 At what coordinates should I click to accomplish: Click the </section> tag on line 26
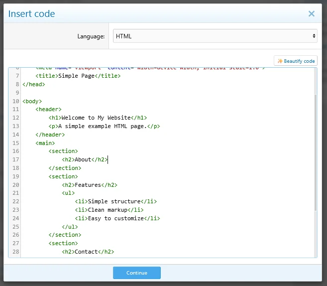pos(65,235)
